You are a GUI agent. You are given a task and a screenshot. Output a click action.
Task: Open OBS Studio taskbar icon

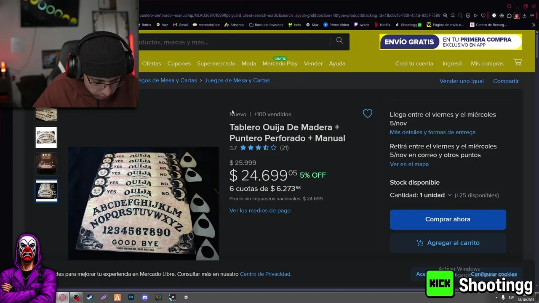(76, 297)
